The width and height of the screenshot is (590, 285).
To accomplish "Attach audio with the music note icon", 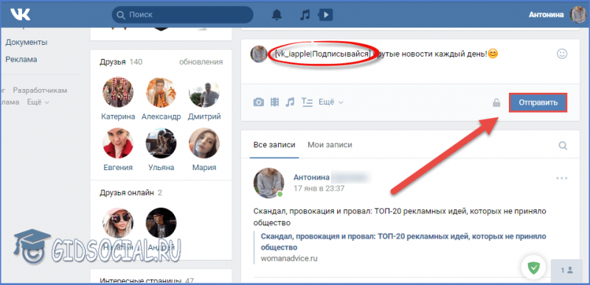I will point(290,102).
